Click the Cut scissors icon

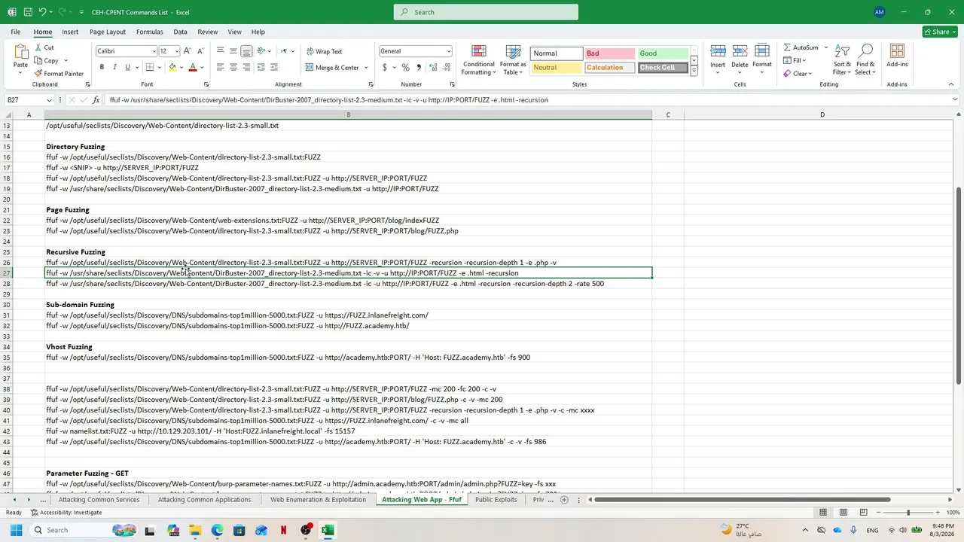38,47
